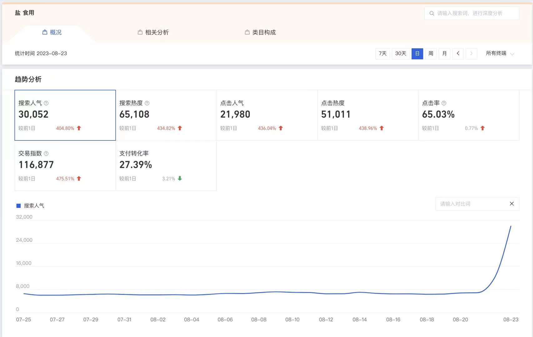
Task: Click the 32,000 y-axis label
Action: click(x=24, y=217)
